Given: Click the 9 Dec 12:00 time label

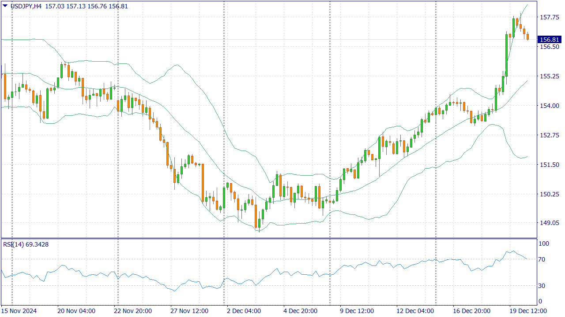Looking at the screenshot, I should pyautogui.click(x=359, y=311).
